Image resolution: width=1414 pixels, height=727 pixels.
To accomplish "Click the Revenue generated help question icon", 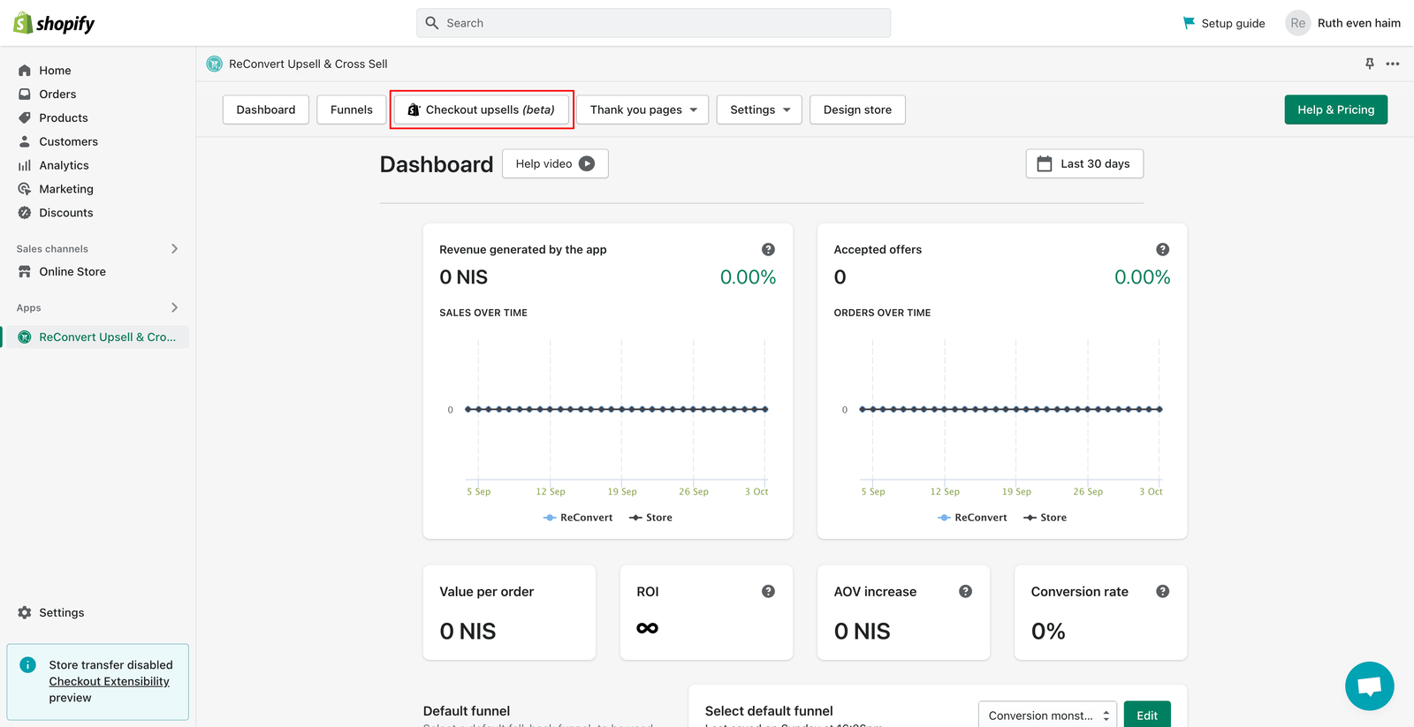I will (768, 250).
